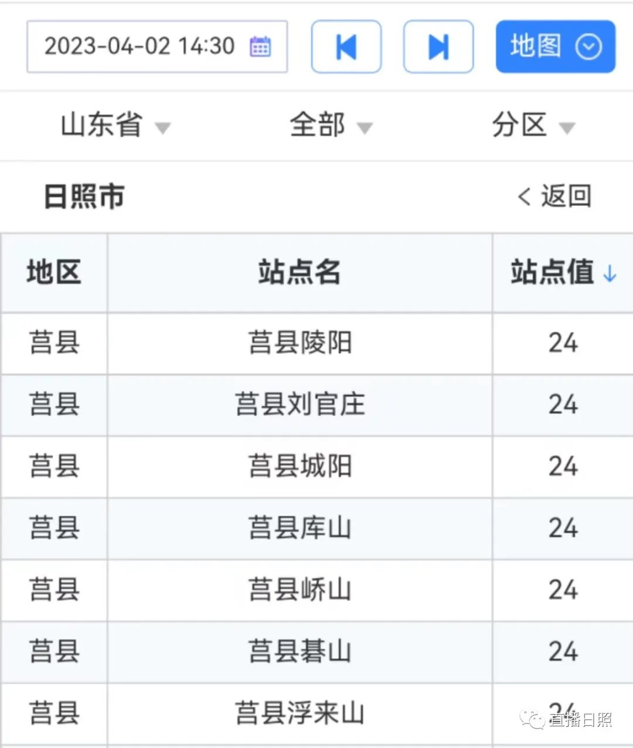Click the 站点名 column header
Viewport: 633px width, 748px height.
[300, 273]
